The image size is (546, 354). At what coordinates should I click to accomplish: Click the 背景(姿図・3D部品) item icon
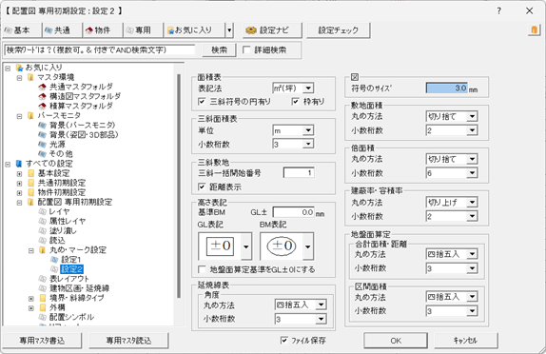(43, 135)
